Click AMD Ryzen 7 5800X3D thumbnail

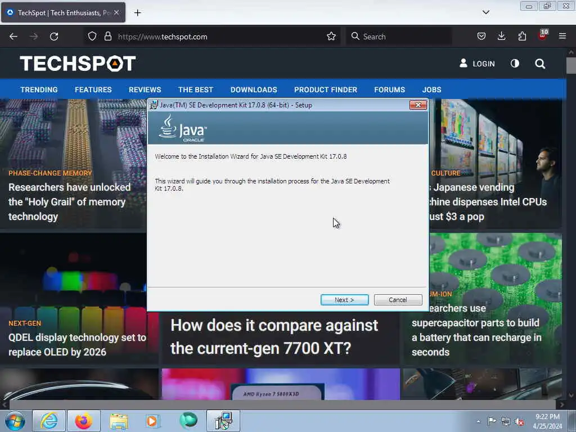(x=281, y=384)
